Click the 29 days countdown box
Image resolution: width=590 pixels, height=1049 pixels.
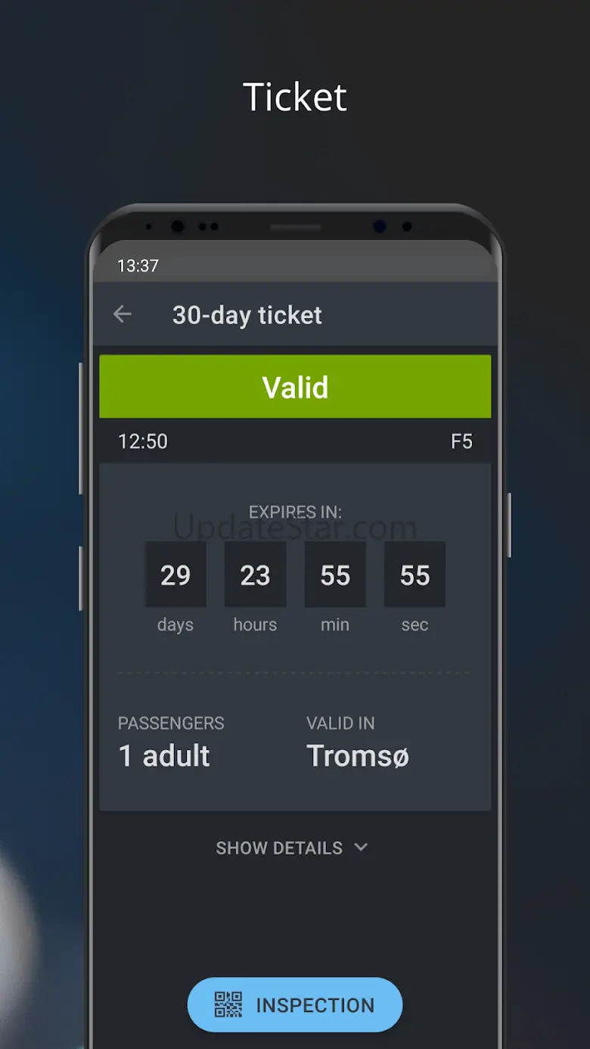point(175,575)
